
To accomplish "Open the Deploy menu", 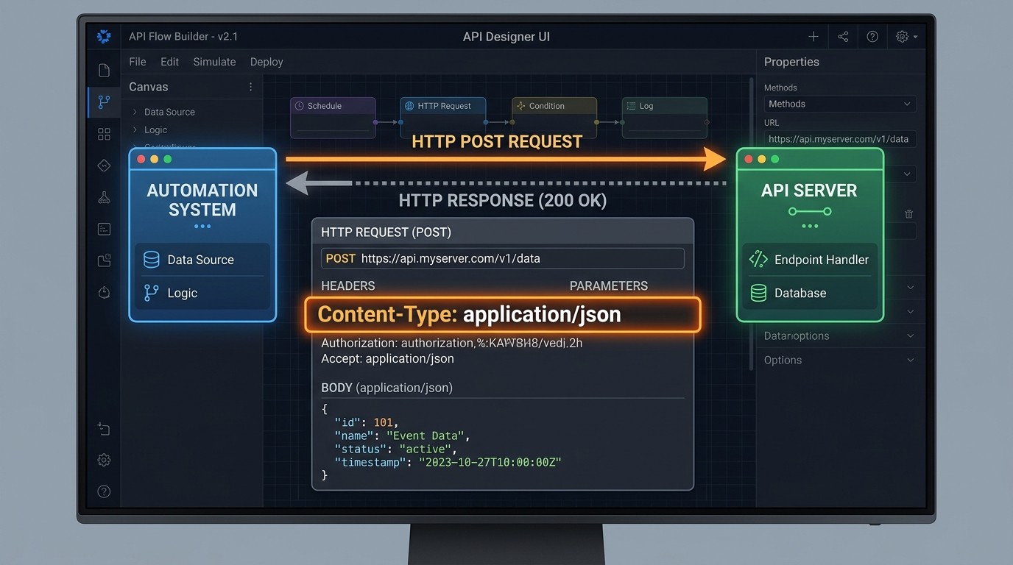I will [267, 62].
